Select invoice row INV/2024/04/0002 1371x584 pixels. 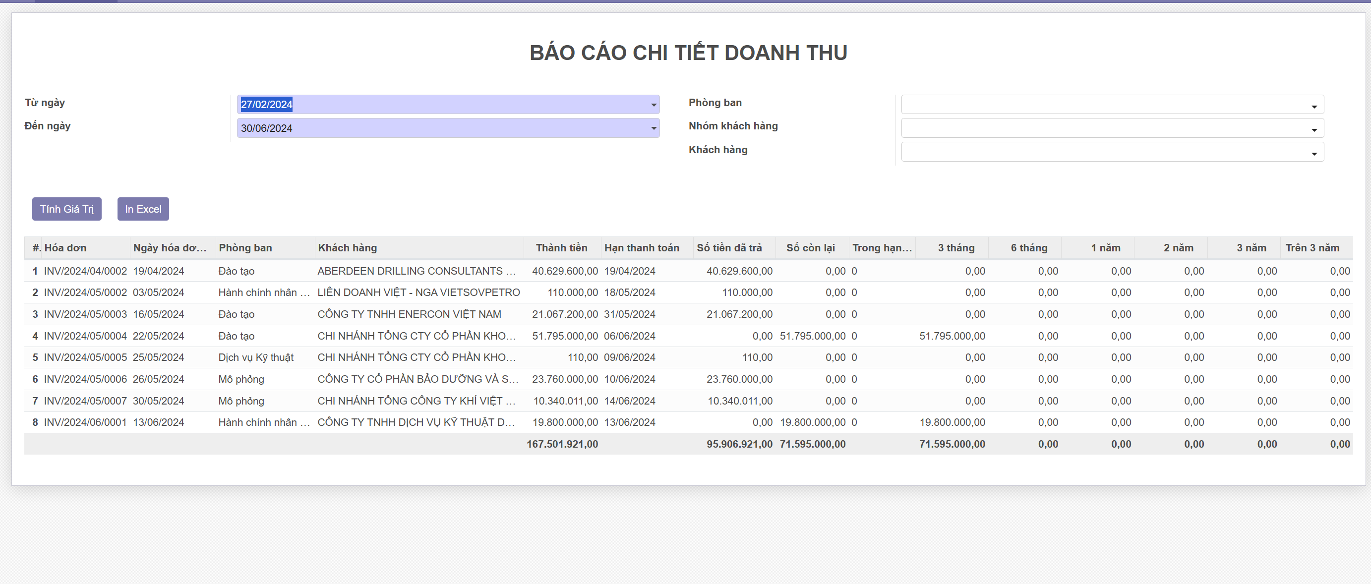(85, 271)
